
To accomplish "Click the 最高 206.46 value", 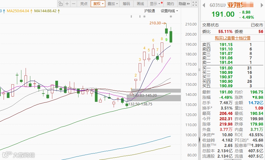I will 226,113.
